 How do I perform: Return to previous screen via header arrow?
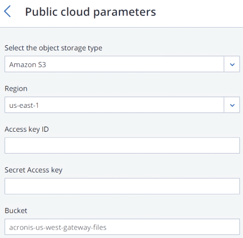[7, 11]
